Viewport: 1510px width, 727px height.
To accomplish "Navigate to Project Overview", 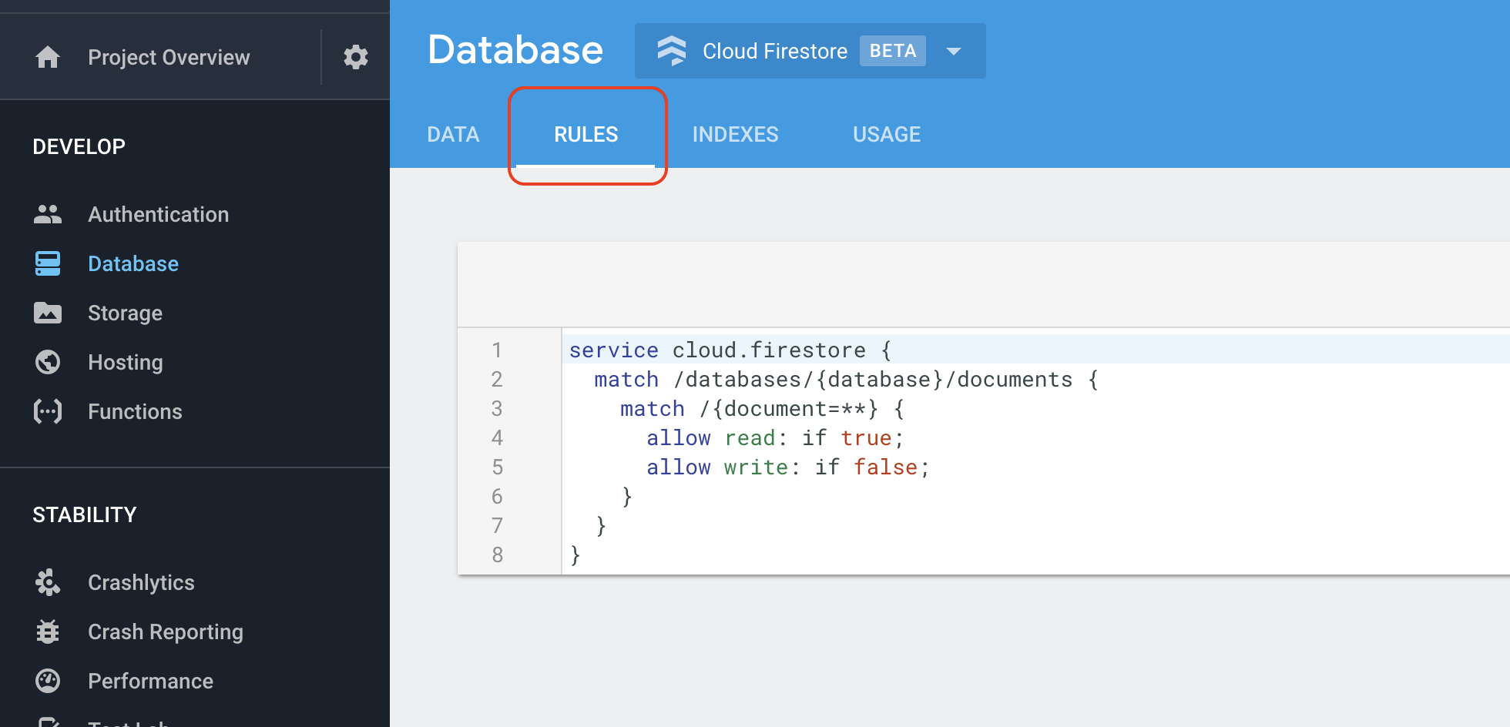I will pyautogui.click(x=169, y=57).
